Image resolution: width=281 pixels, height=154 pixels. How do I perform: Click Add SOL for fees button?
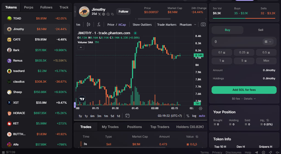click(244, 90)
